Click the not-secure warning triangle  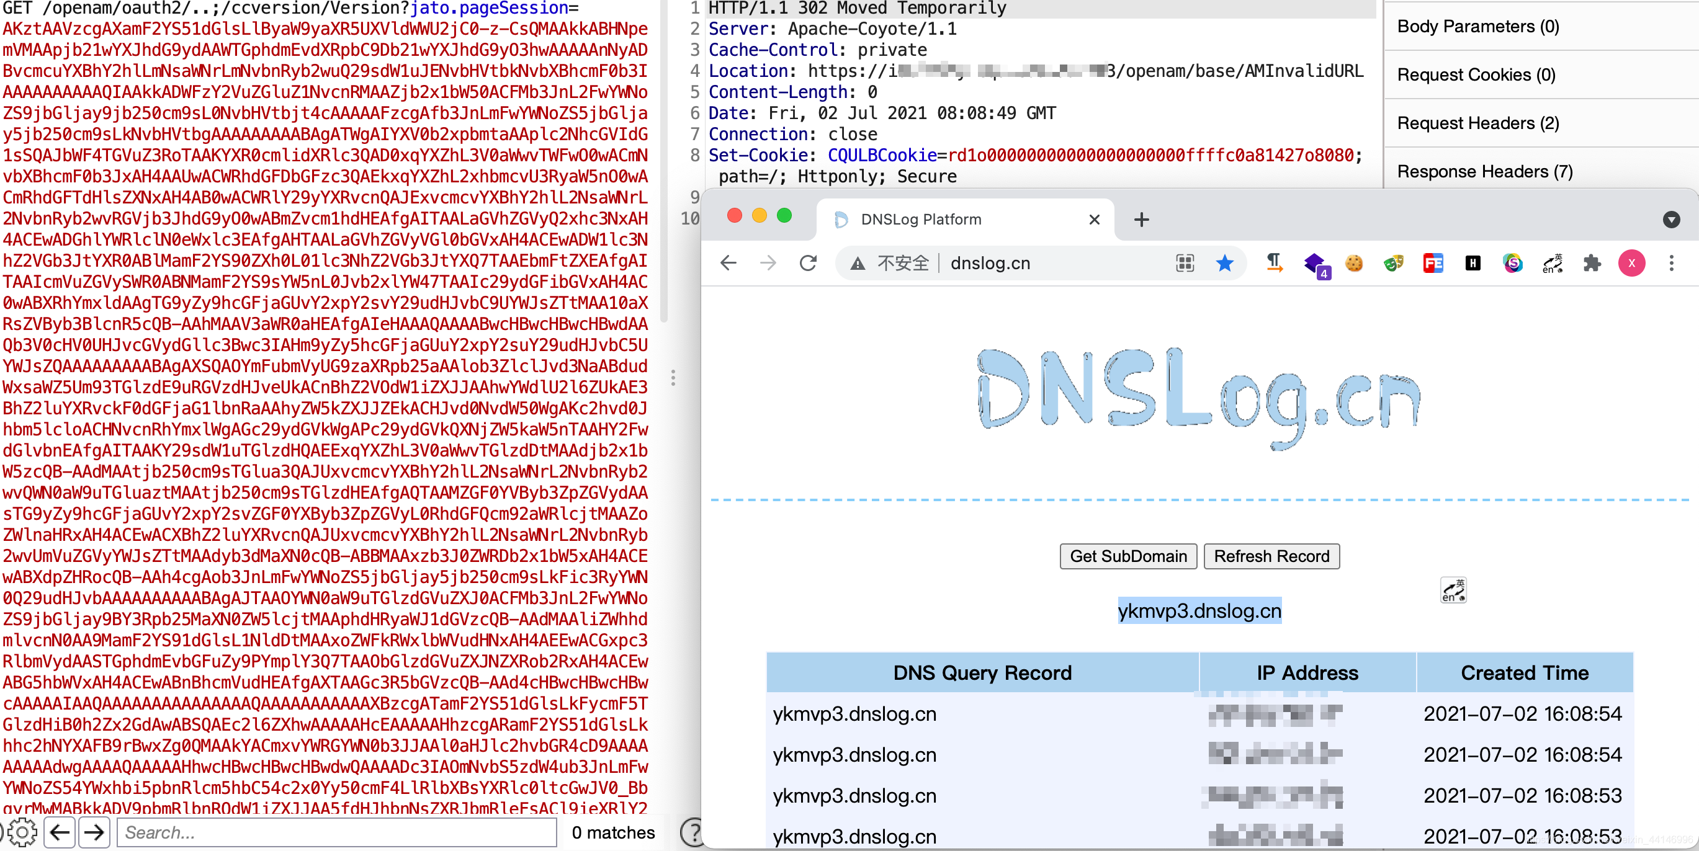[x=858, y=264]
